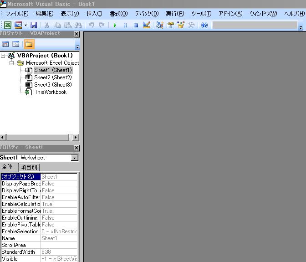Open the 編集(E) menu
Screen dimensions: 306x262
click(x=45, y=14)
